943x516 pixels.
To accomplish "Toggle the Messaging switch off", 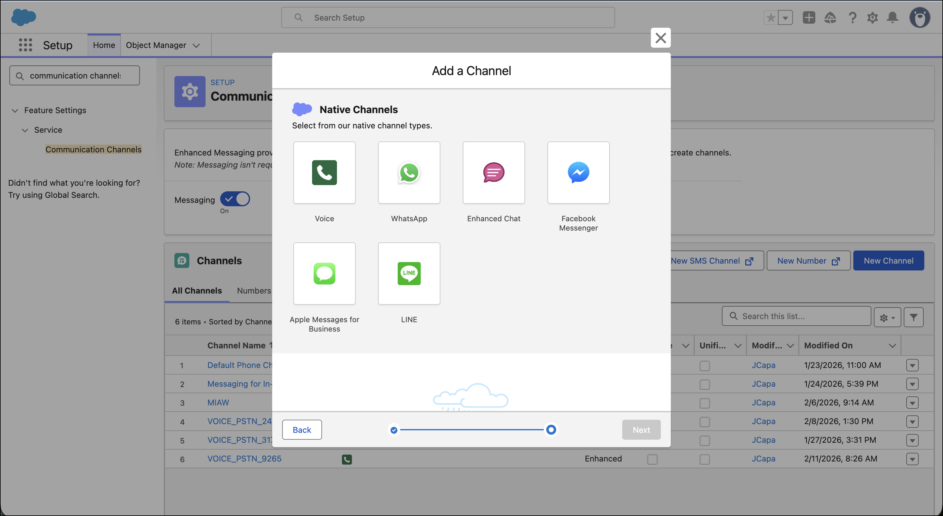I will tap(235, 199).
